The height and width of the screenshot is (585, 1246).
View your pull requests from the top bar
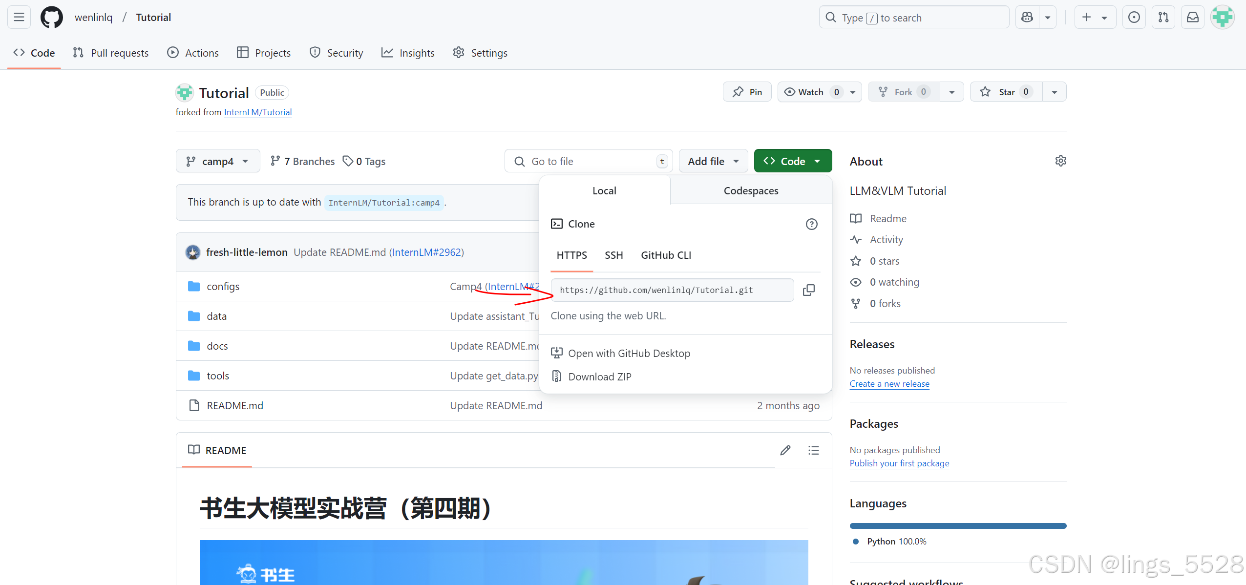[1163, 17]
